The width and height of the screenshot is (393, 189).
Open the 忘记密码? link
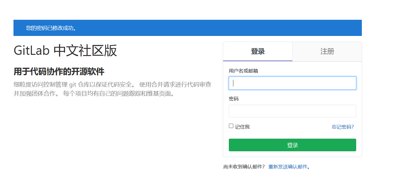pos(343,127)
